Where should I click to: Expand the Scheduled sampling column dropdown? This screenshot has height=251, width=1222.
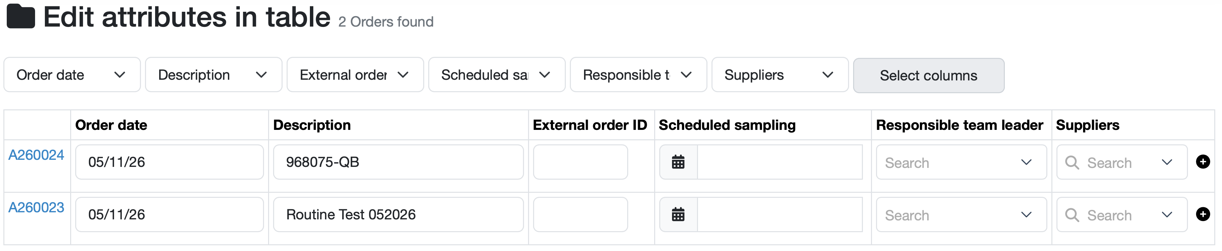[497, 75]
